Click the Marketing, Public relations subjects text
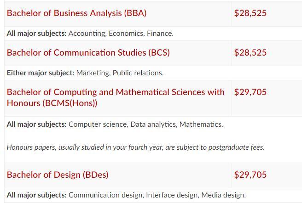302x203 pixels. [x=120, y=73]
